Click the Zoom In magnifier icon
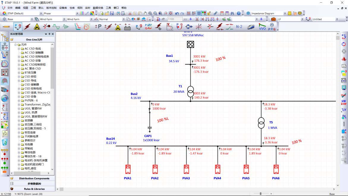348x196 pixels. pos(150,13)
